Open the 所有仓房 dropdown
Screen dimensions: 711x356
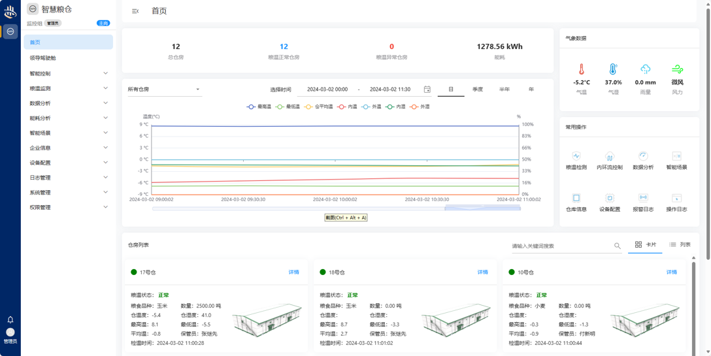[x=163, y=89]
